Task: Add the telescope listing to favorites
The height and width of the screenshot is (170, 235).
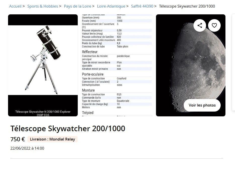Action: [x=214, y=25]
